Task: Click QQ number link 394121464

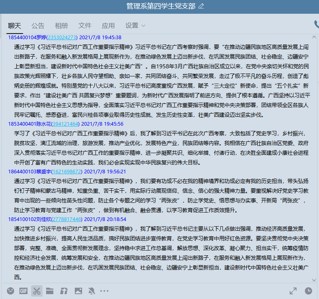Action: [66, 124]
